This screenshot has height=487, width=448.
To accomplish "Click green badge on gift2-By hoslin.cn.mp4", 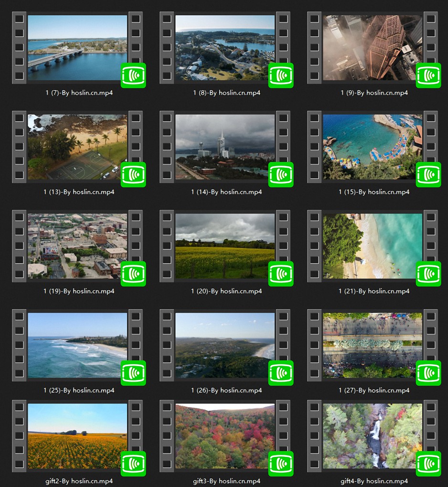I will (133, 464).
